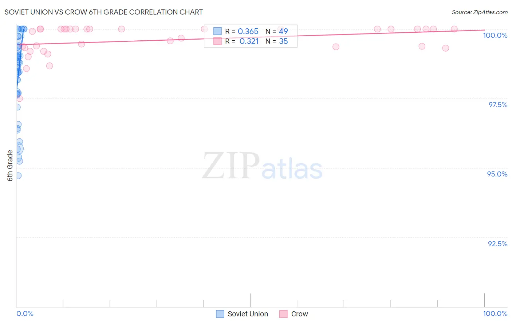
Task: Click the lowest blue data point near 95%
Action: click(x=18, y=175)
